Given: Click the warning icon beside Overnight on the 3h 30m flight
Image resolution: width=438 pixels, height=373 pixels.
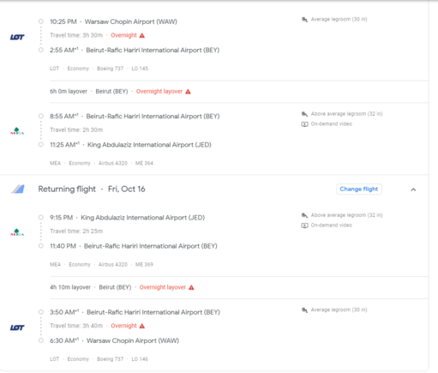Looking at the screenshot, I should 142,35.
